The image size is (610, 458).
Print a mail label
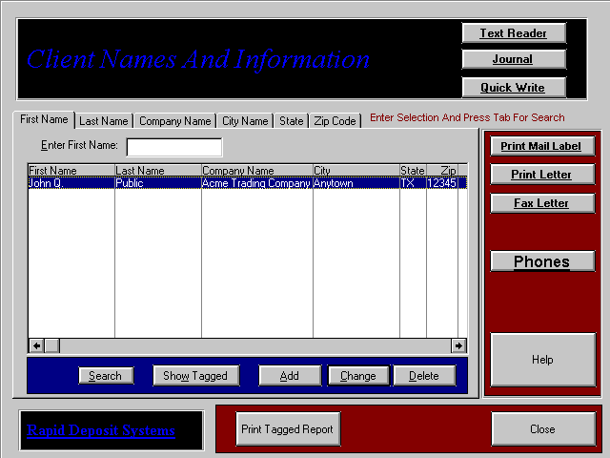[541, 146]
